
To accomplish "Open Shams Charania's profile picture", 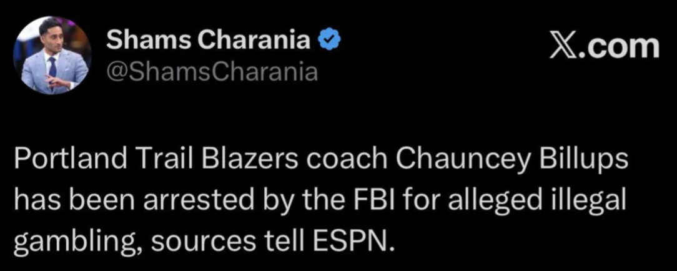I will [x=52, y=55].
